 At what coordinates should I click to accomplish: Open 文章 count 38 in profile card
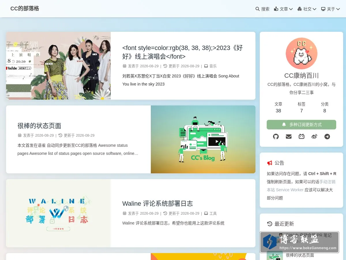click(x=278, y=107)
